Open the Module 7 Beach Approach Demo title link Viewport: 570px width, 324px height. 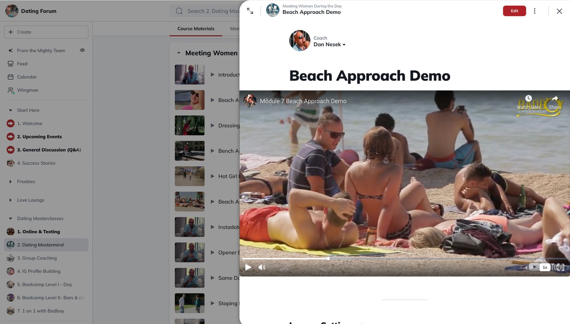click(303, 101)
